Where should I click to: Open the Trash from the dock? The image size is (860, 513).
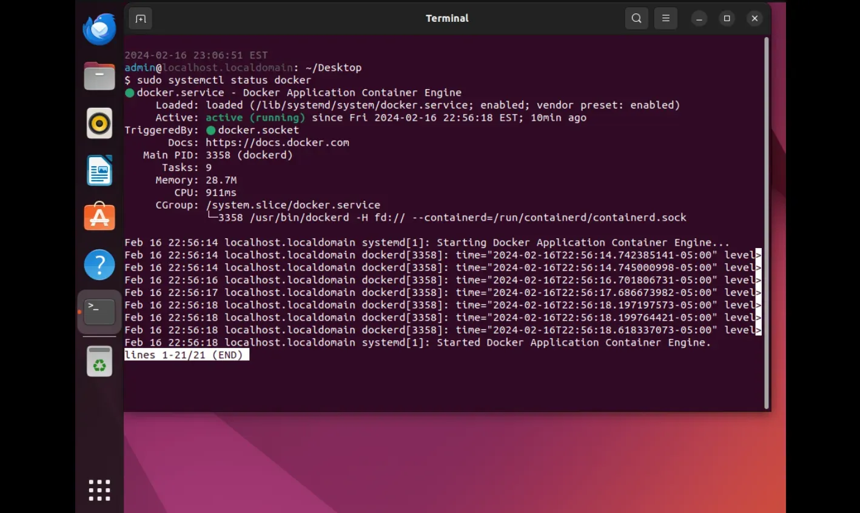99,361
